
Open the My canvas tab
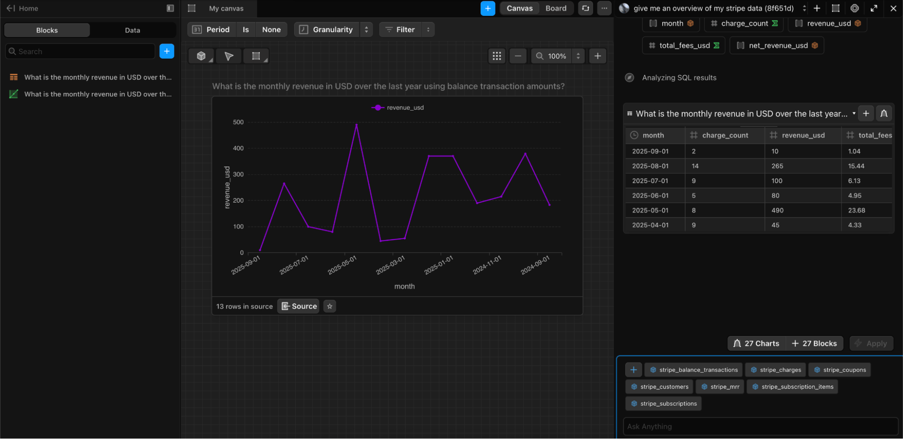pos(226,8)
